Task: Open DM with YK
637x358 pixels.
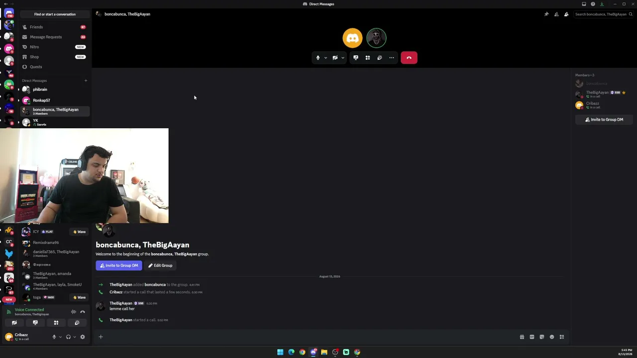Action: point(55,122)
